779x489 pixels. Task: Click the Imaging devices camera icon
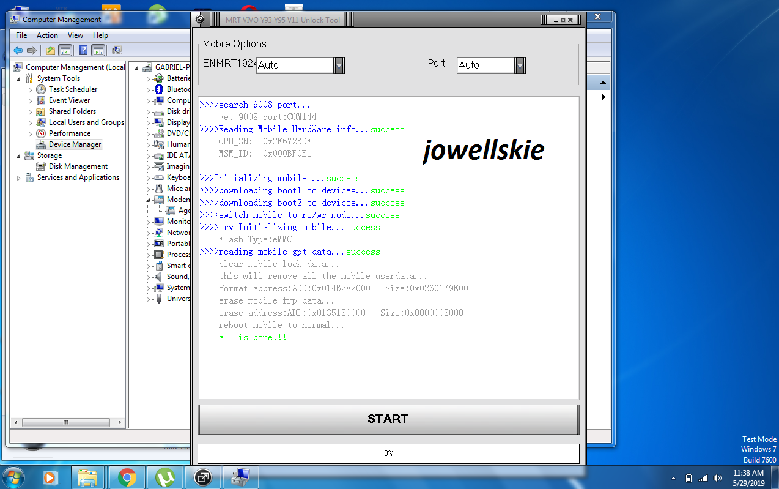(159, 166)
